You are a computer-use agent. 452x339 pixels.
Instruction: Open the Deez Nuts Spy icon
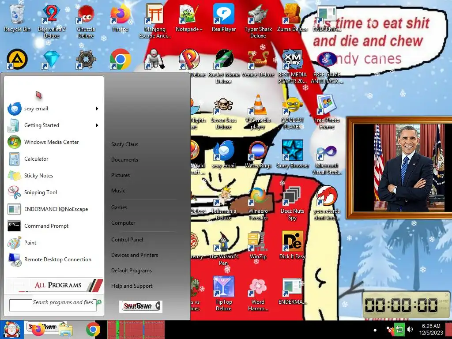pyautogui.click(x=292, y=203)
